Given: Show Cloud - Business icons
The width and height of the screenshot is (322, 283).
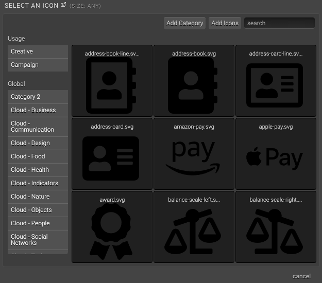Looking at the screenshot, I should tap(38, 110).
